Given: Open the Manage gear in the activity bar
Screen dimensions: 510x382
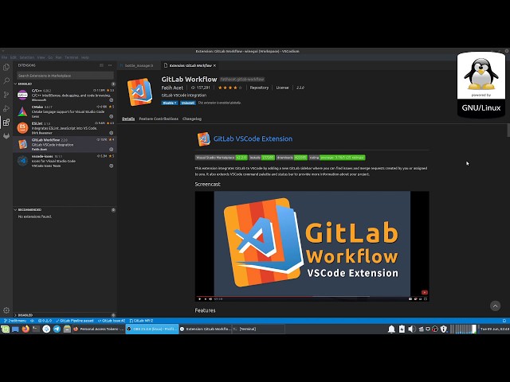Looking at the screenshot, I should (6, 310).
